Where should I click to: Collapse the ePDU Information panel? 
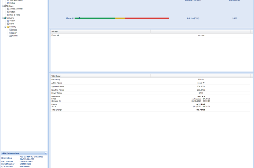46,153
